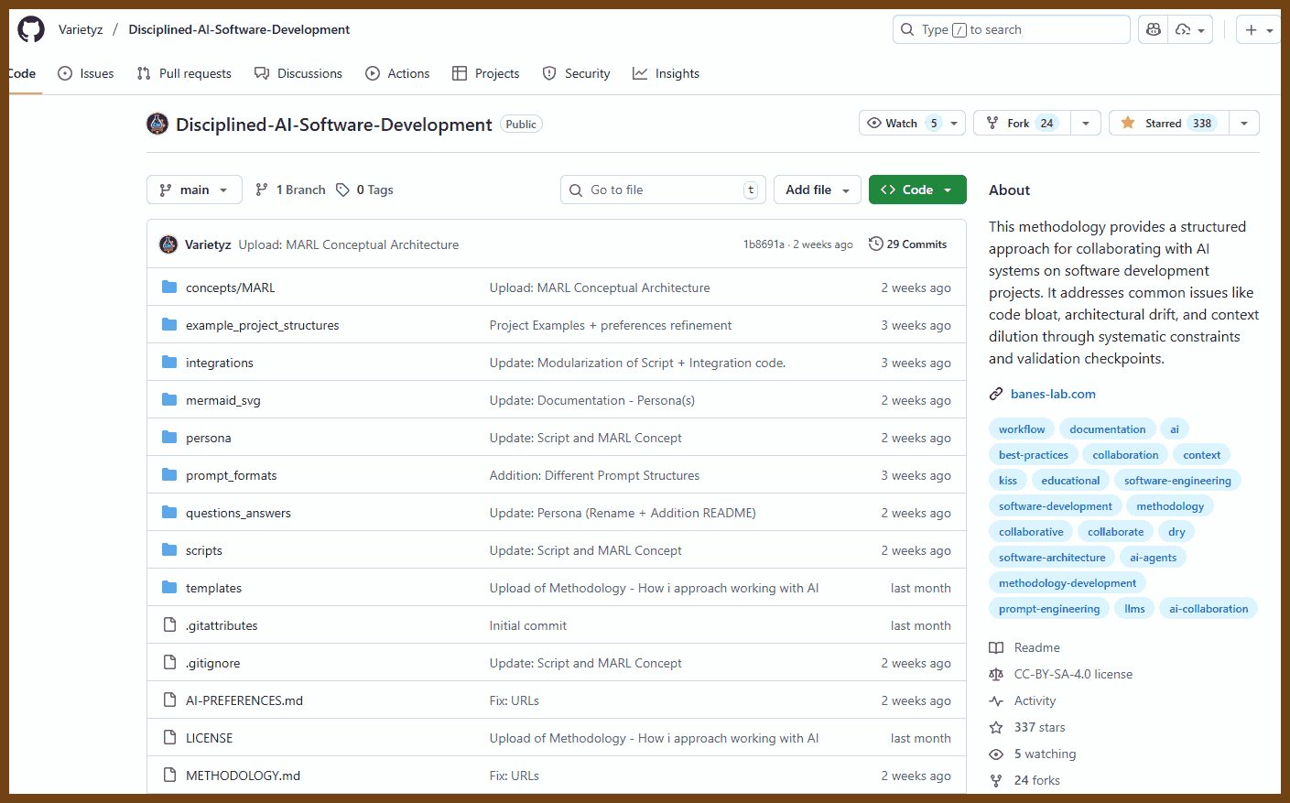The width and height of the screenshot is (1290, 803).
Task: Expand the main branch dropdown
Action: [194, 190]
